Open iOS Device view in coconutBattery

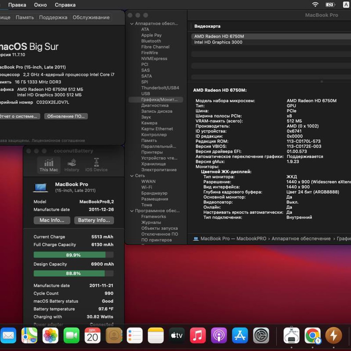coord(96,165)
